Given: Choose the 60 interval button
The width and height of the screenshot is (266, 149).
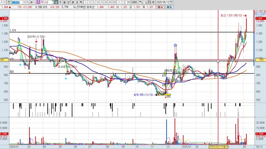Looking at the screenshot, I should [x=114, y=2].
